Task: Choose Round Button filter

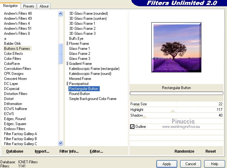Action: (79, 94)
